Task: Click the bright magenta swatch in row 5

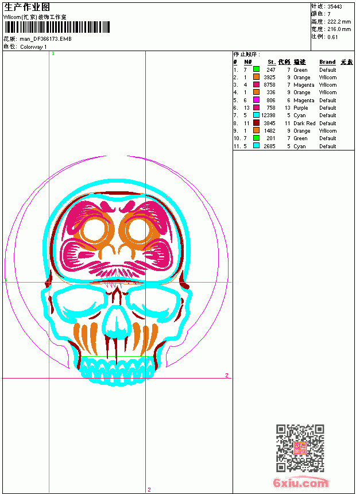Action: click(257, 100)
